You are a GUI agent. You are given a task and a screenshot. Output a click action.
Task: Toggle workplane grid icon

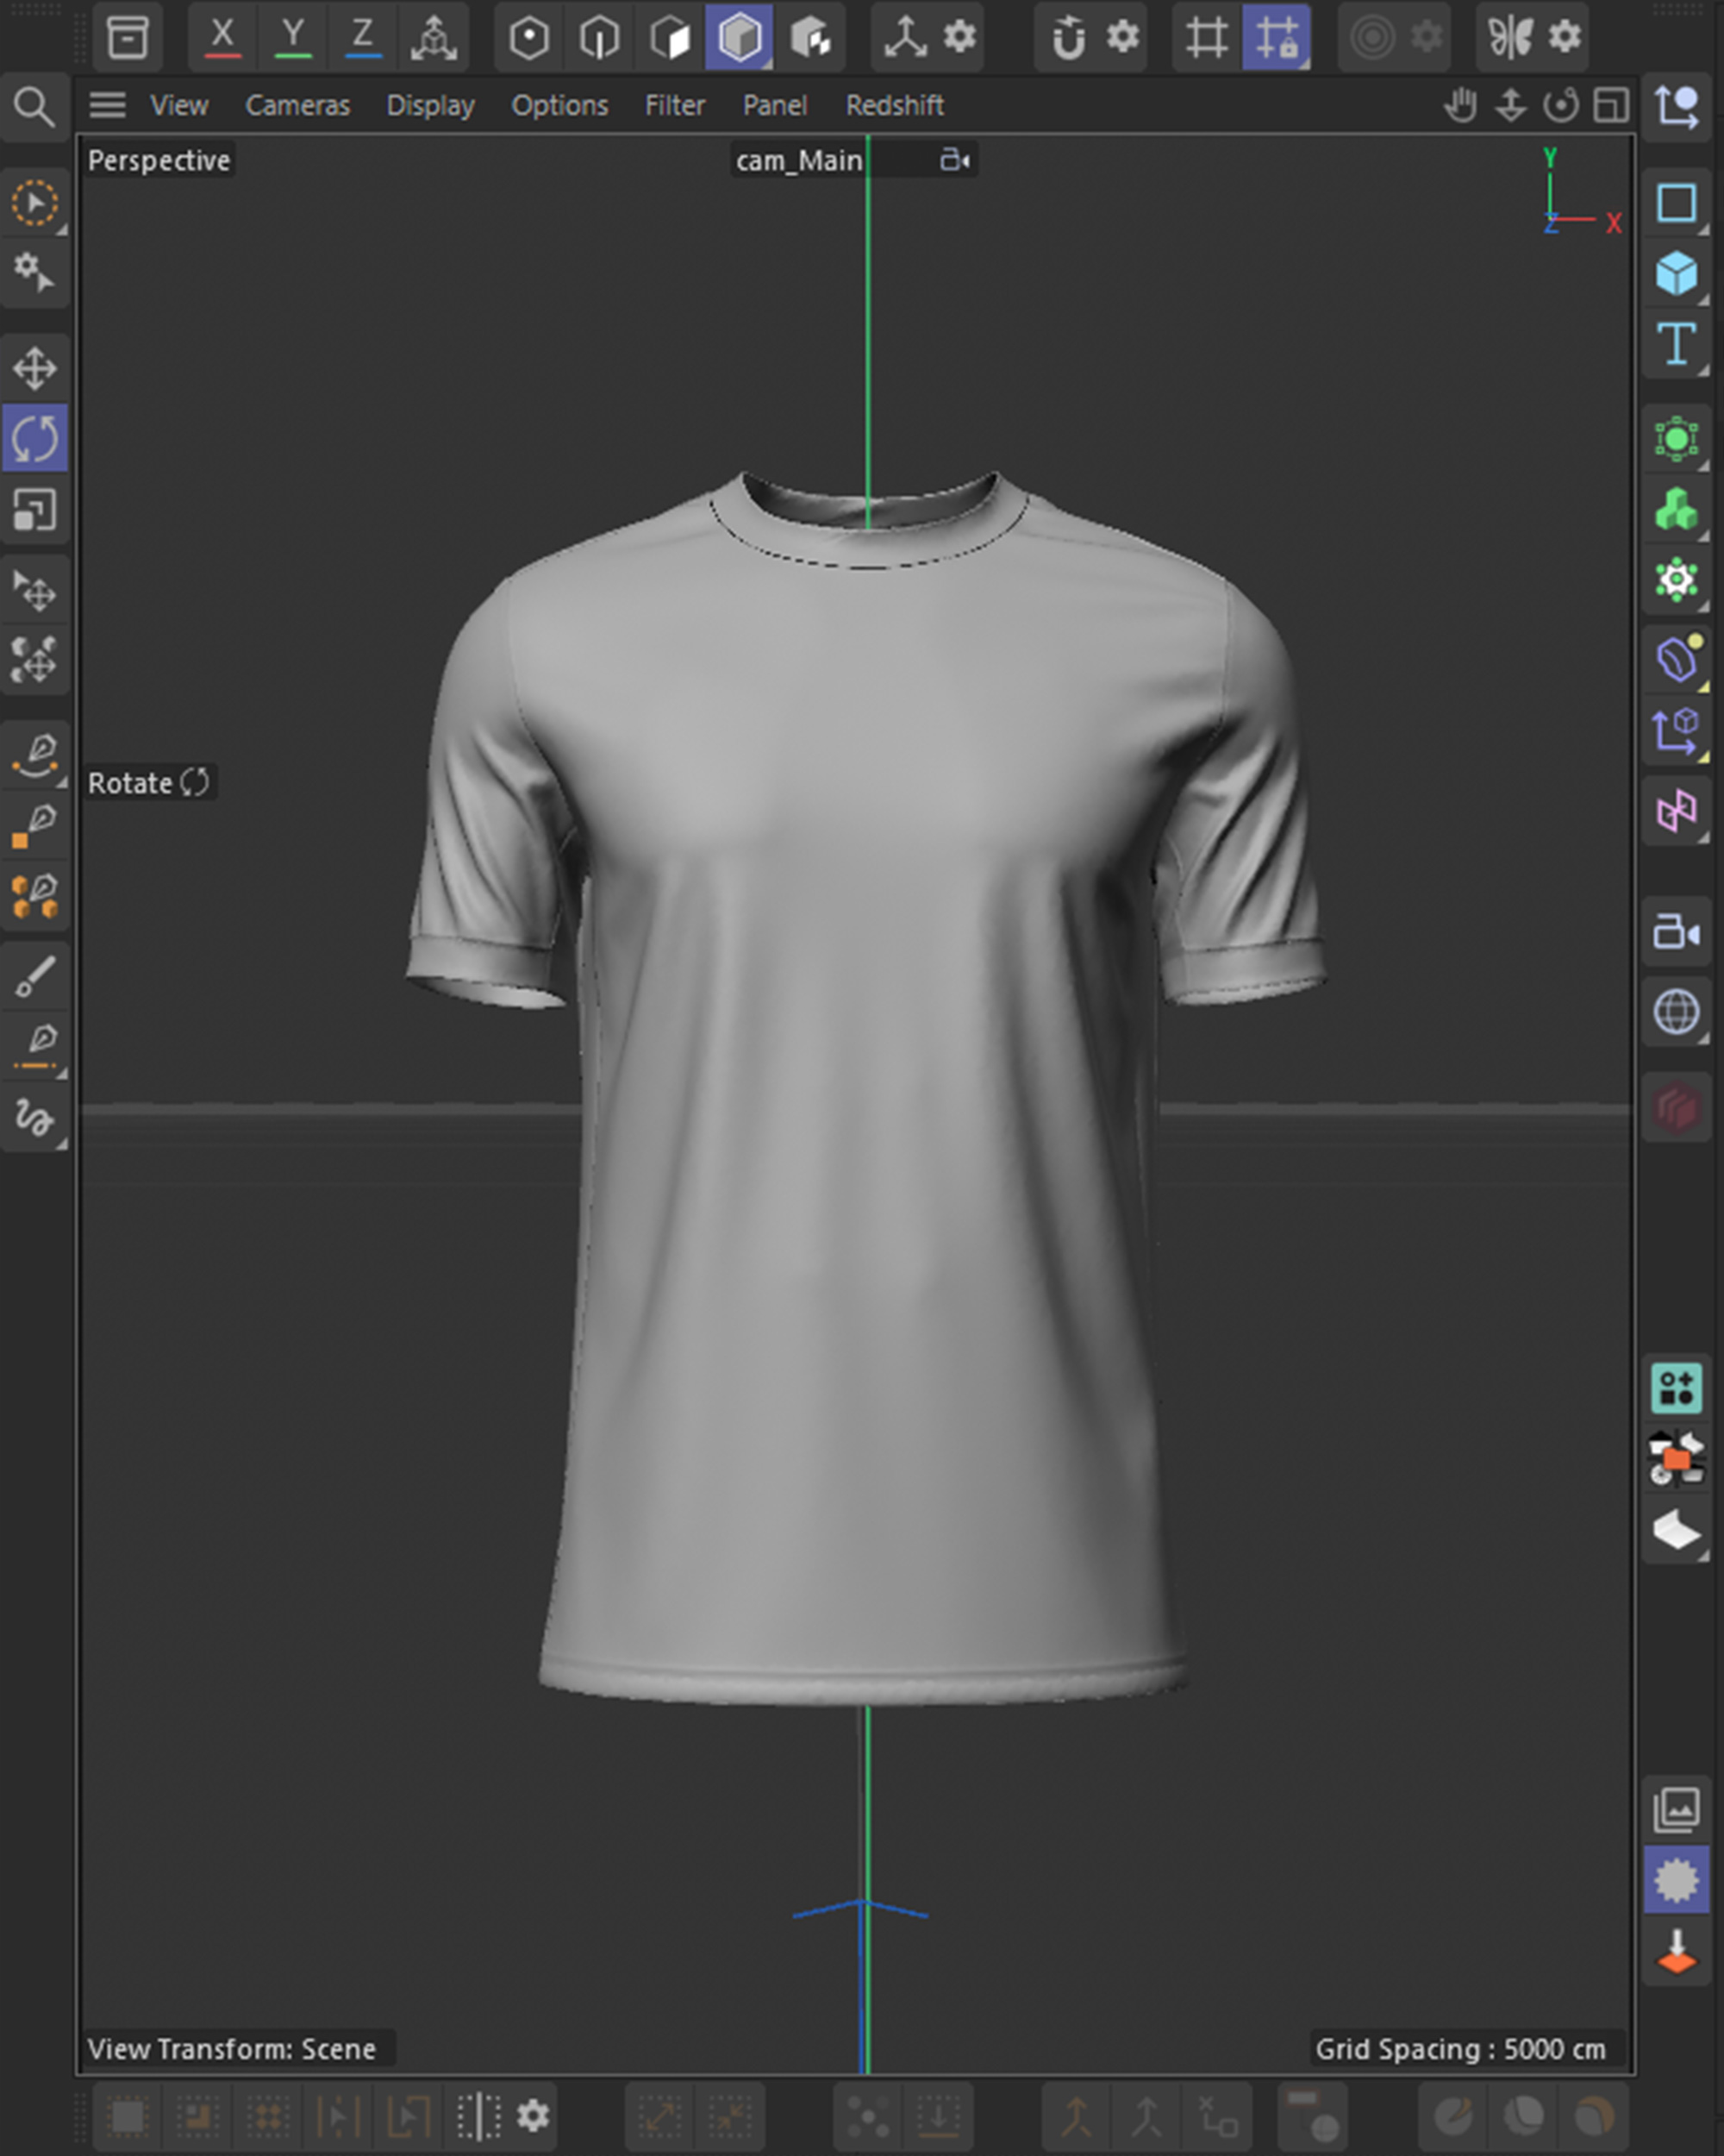click(1206, 37)
